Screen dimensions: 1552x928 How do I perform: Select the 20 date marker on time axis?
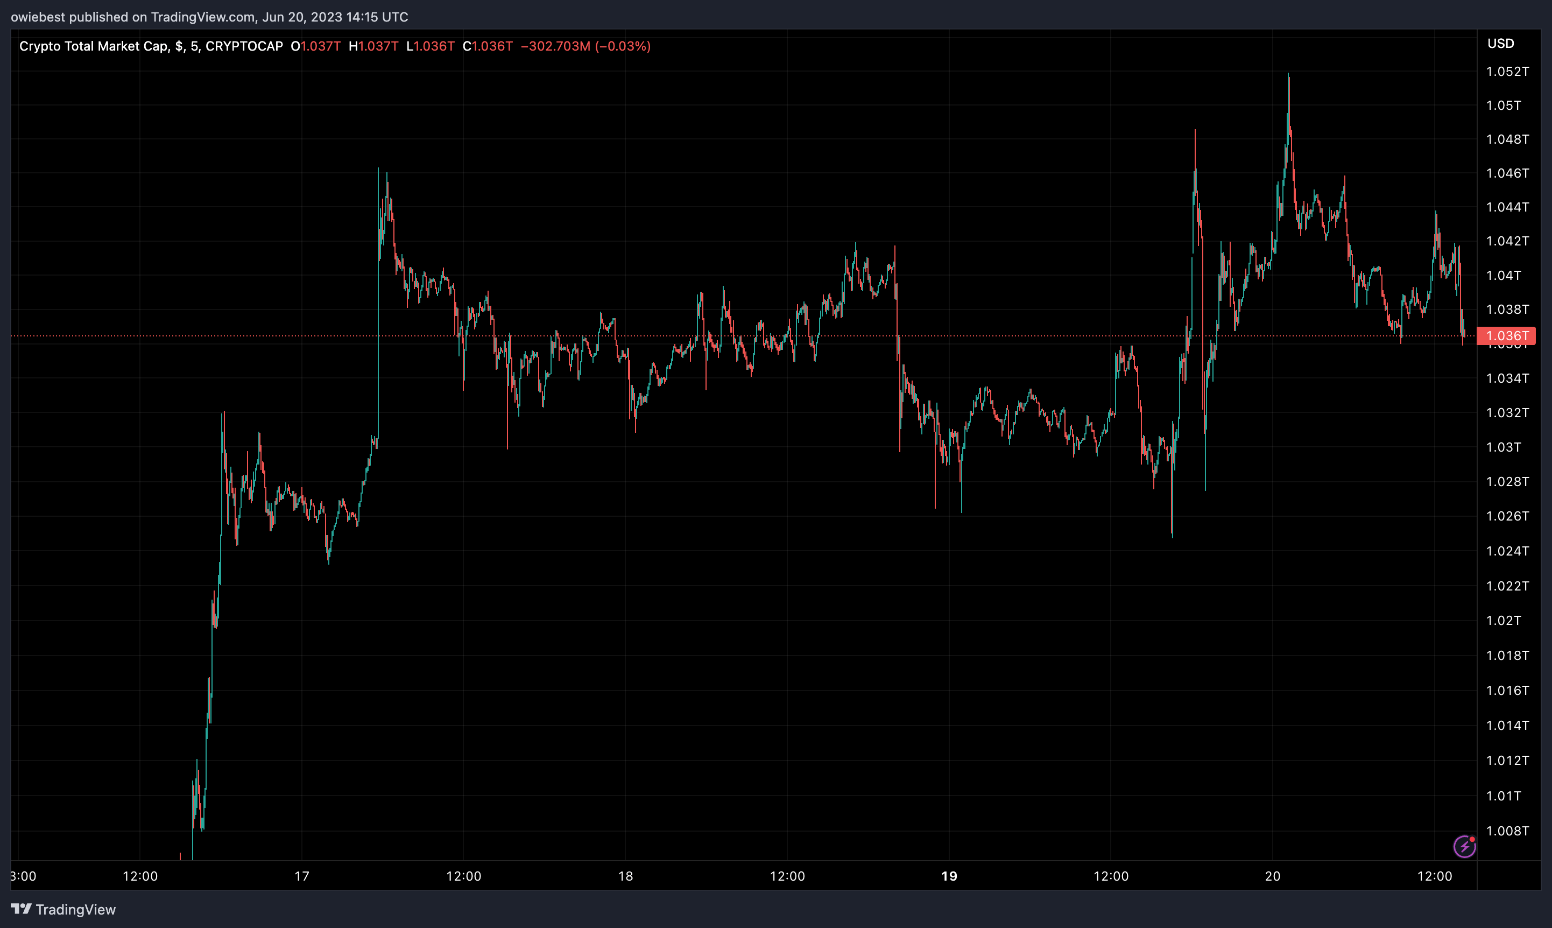1273,876
